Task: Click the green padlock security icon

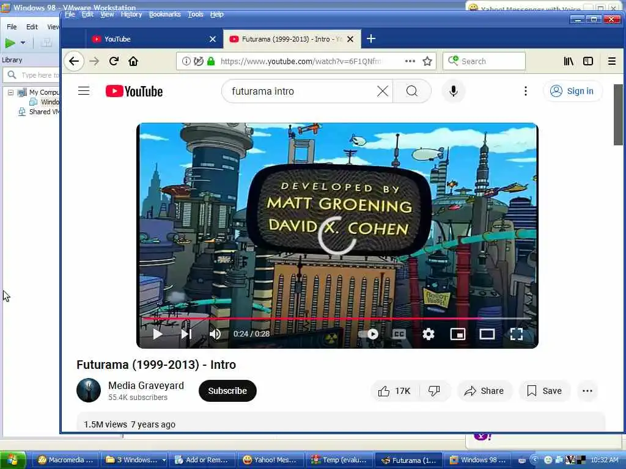Action: [211, 61]
